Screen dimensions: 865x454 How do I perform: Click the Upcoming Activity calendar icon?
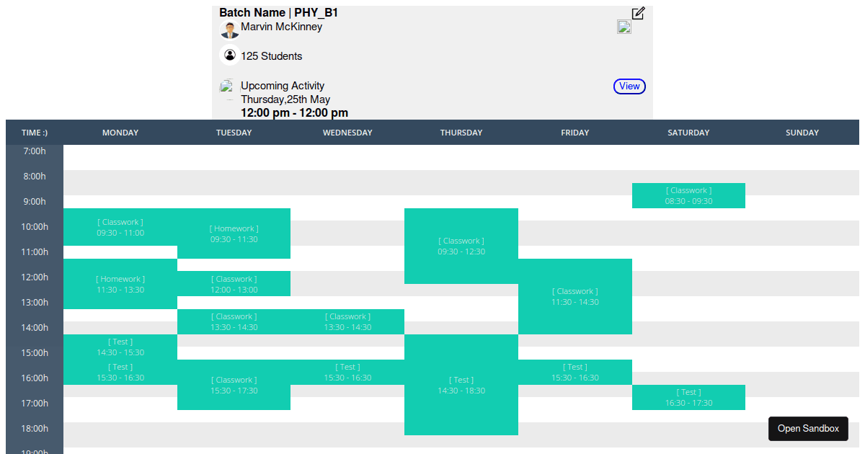[x=228, y=87]
